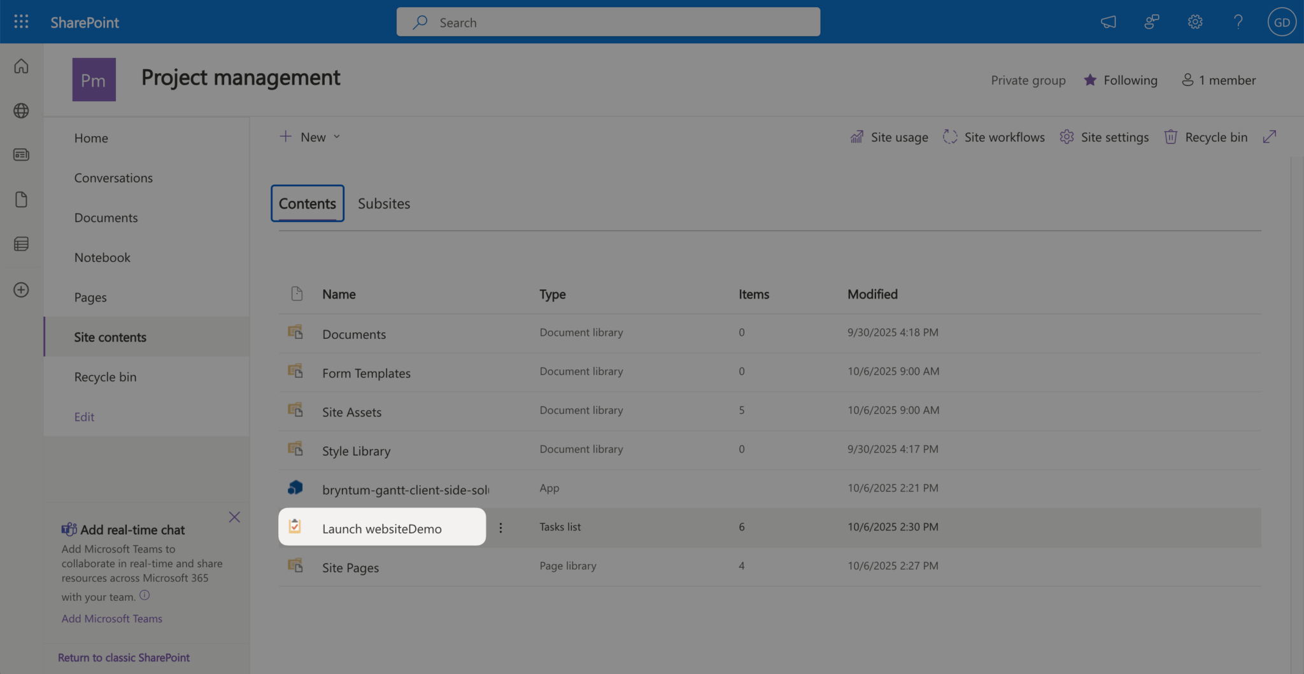Dismiss the Add real-time chat panel

click(x=234, y=517)
